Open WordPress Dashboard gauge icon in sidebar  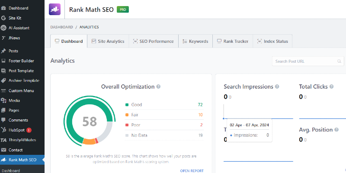(3, 8)
